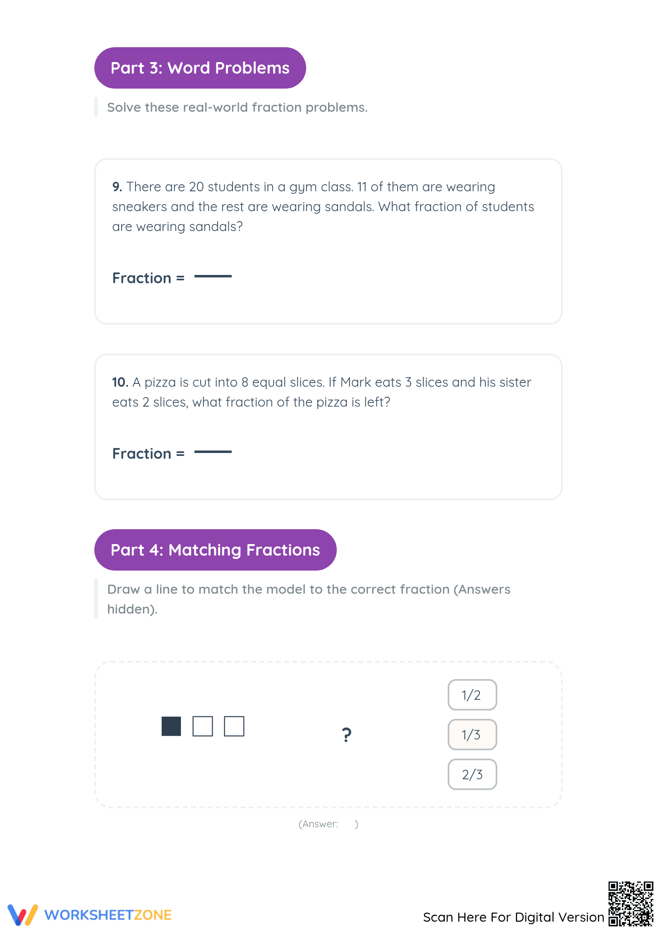This screenshot has width=657, height=930.
Task: Click Scan Here For Digital Version text
Action: tap(513, 917)
